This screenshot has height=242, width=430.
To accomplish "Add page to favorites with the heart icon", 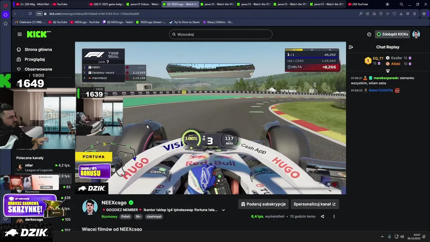I will 394,14.
